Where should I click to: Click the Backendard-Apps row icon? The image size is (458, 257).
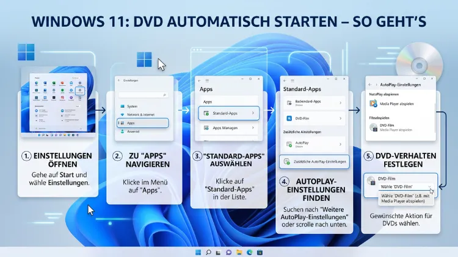tap(289, 102)
